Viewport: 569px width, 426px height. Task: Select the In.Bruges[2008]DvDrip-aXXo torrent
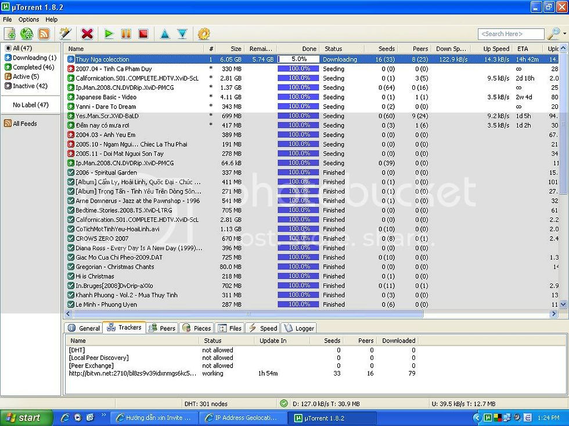click(312, 285)
